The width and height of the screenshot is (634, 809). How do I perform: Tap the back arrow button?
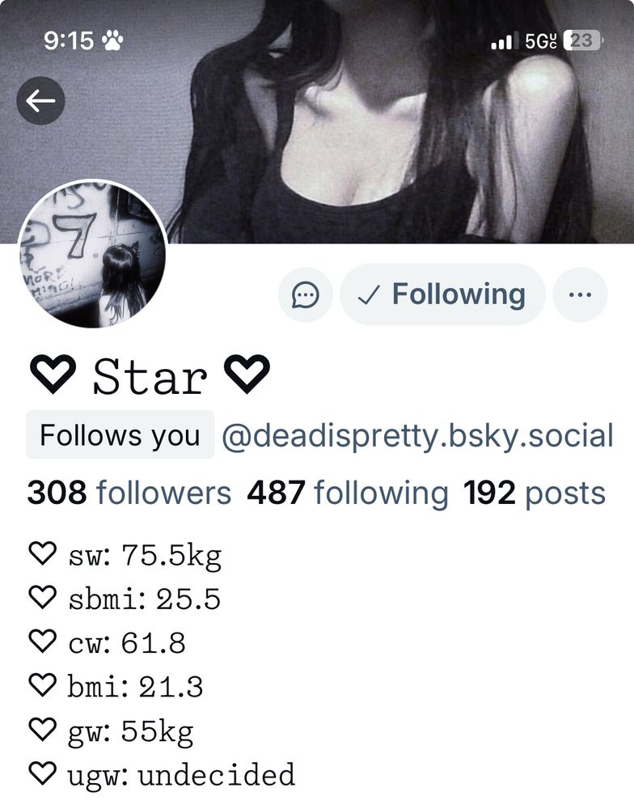click(40, 100)
